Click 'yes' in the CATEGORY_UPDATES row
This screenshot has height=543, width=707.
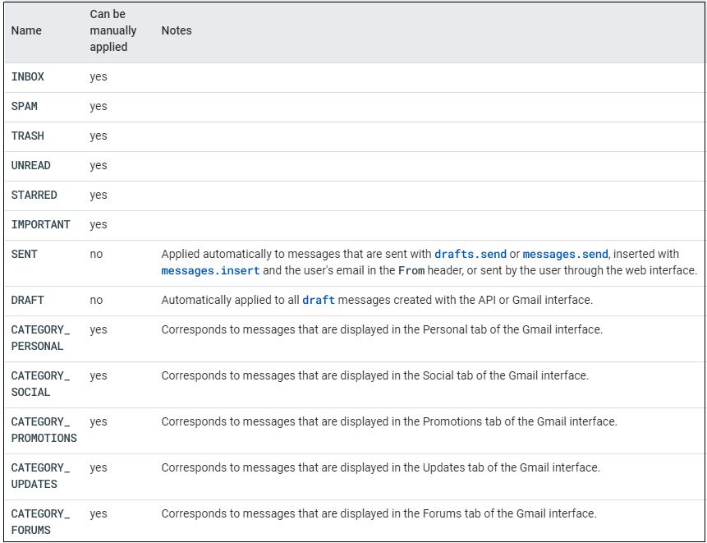pos(99,467)
